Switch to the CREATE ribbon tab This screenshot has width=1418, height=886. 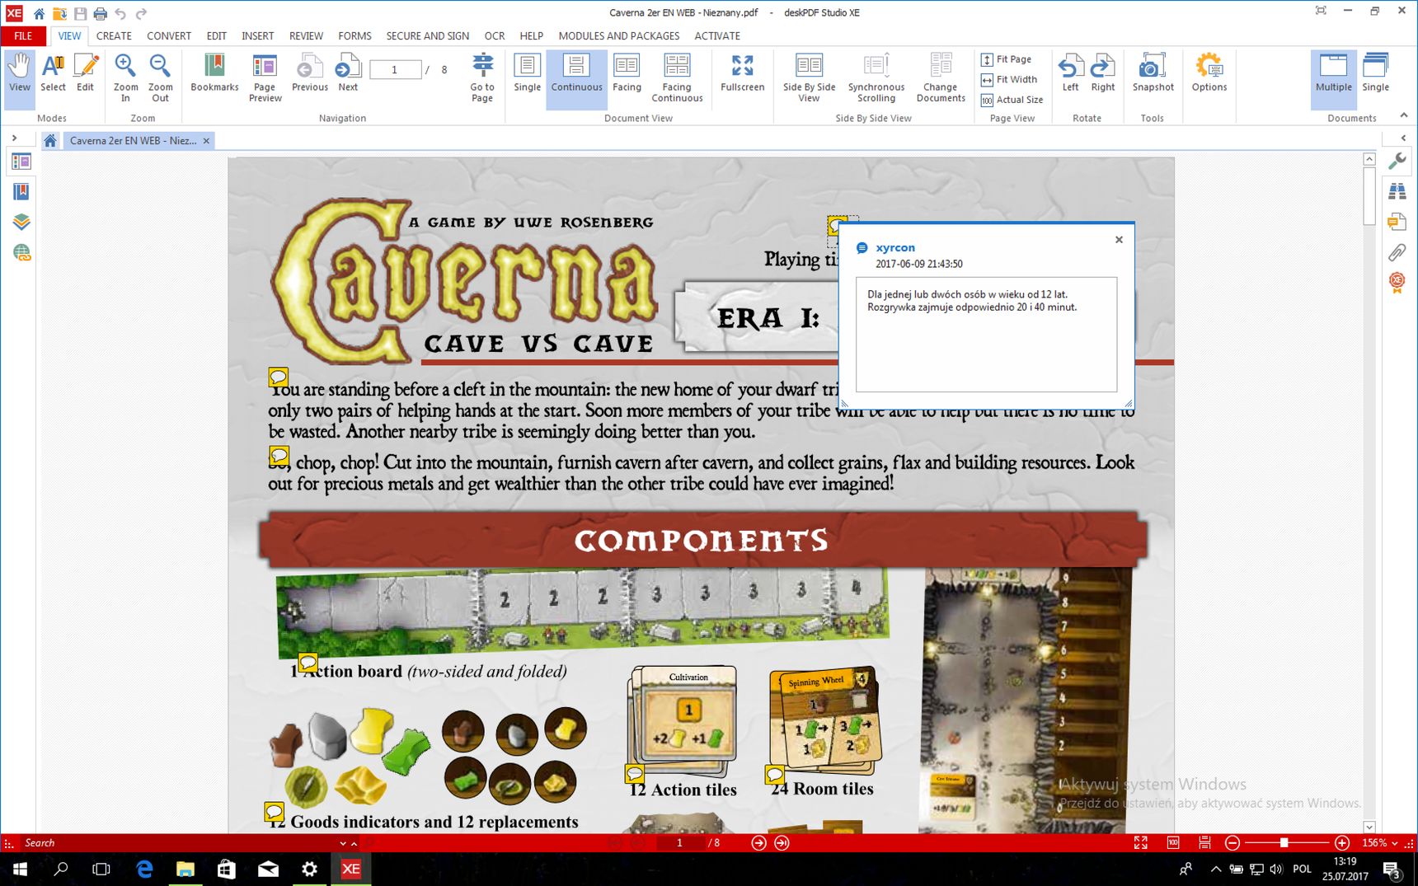(x=114, y=35)
